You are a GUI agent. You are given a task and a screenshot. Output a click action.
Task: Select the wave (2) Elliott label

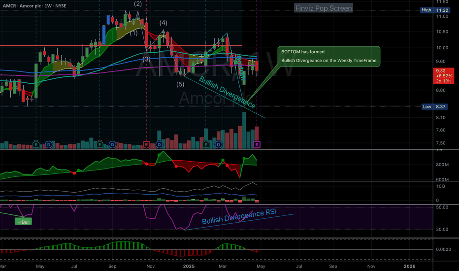138,4
